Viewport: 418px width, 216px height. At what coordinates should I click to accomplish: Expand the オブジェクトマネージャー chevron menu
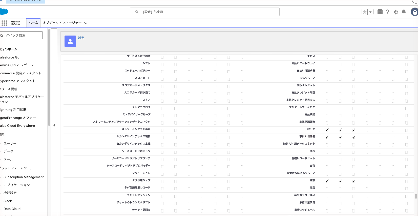(x=86, y=23)
